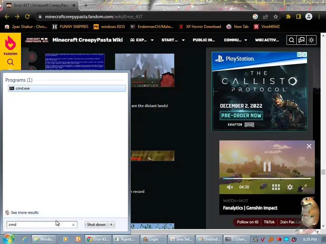Click the Google icon in address bar

click(255, 17)
